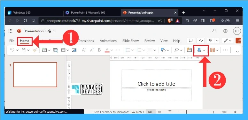Apply the red font color
The width and height of the screenshot is (248, 120).
click(x=107, y=50)
